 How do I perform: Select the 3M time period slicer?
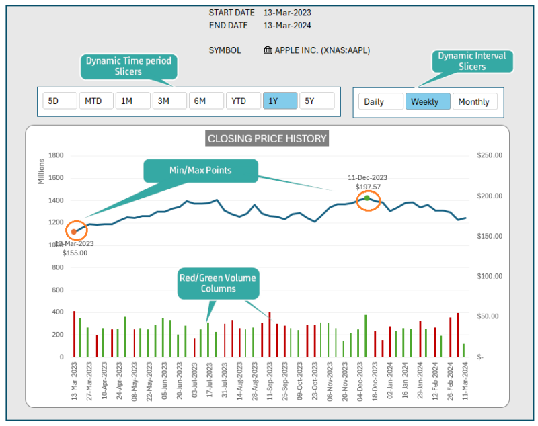(169, 101)
